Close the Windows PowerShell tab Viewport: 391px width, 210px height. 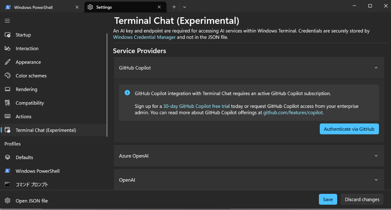[77, 7]
